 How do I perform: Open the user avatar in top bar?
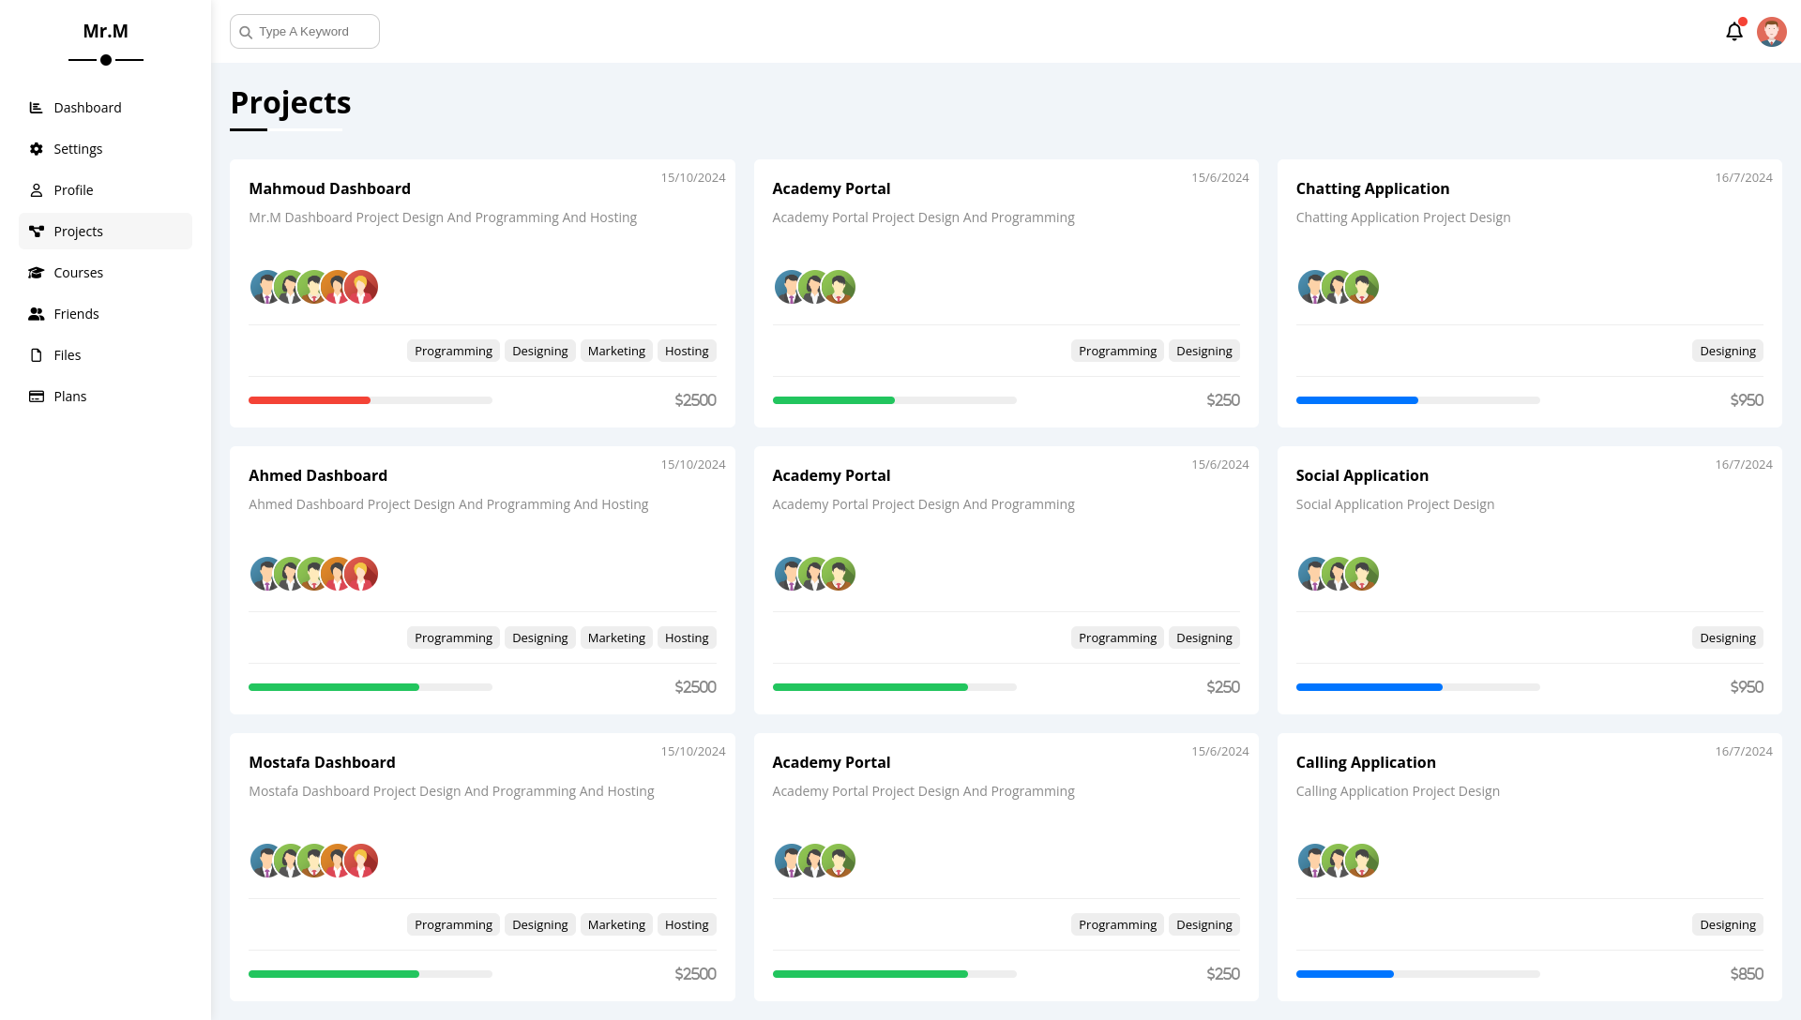[x=1771, y=32]
